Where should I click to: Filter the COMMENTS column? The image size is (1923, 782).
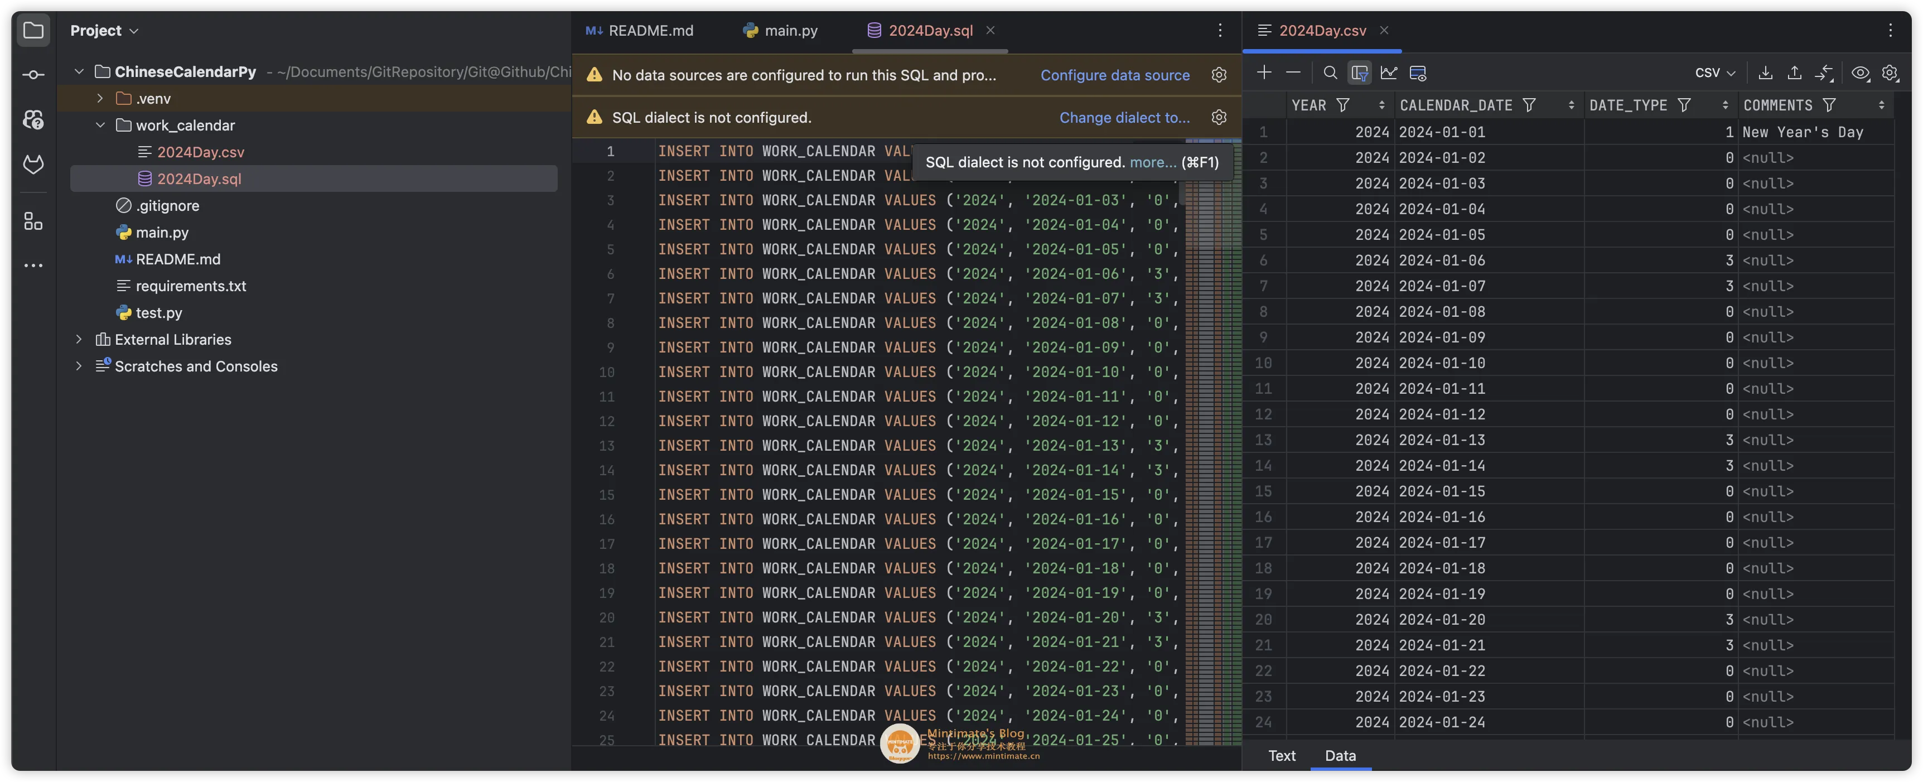[1828, 105]
